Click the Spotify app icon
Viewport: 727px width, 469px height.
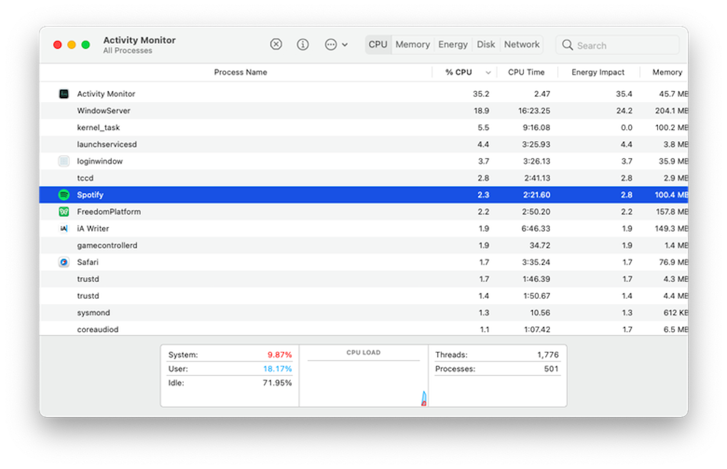[64, 194]
